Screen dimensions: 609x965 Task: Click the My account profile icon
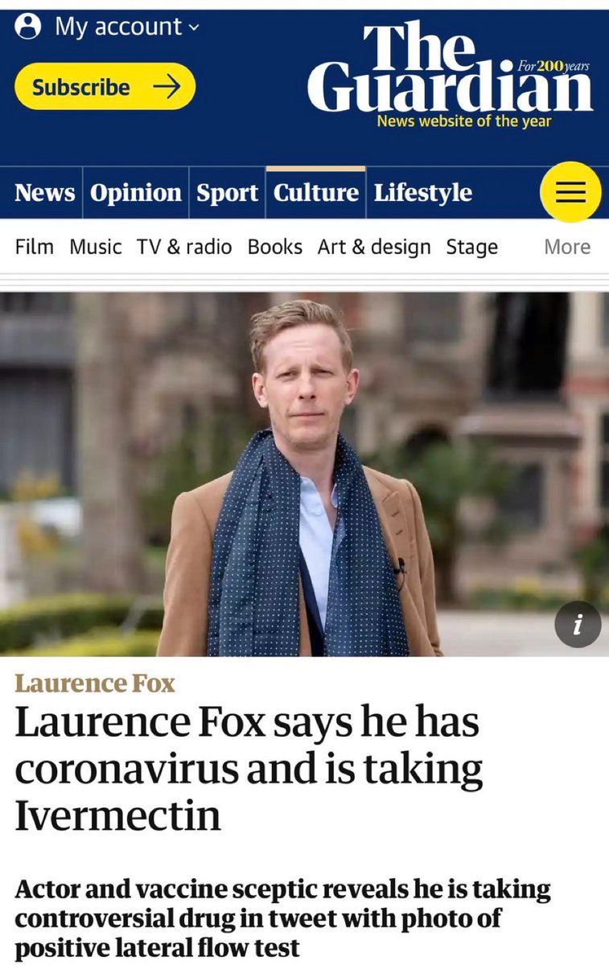tap(28, 27)
